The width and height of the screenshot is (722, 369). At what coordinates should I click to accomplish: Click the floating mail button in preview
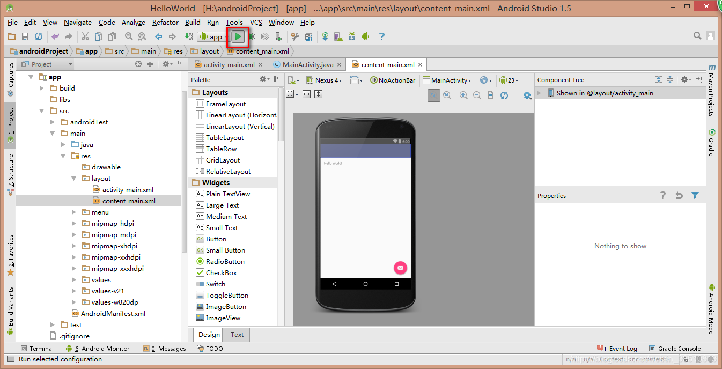tap(400, 268)
